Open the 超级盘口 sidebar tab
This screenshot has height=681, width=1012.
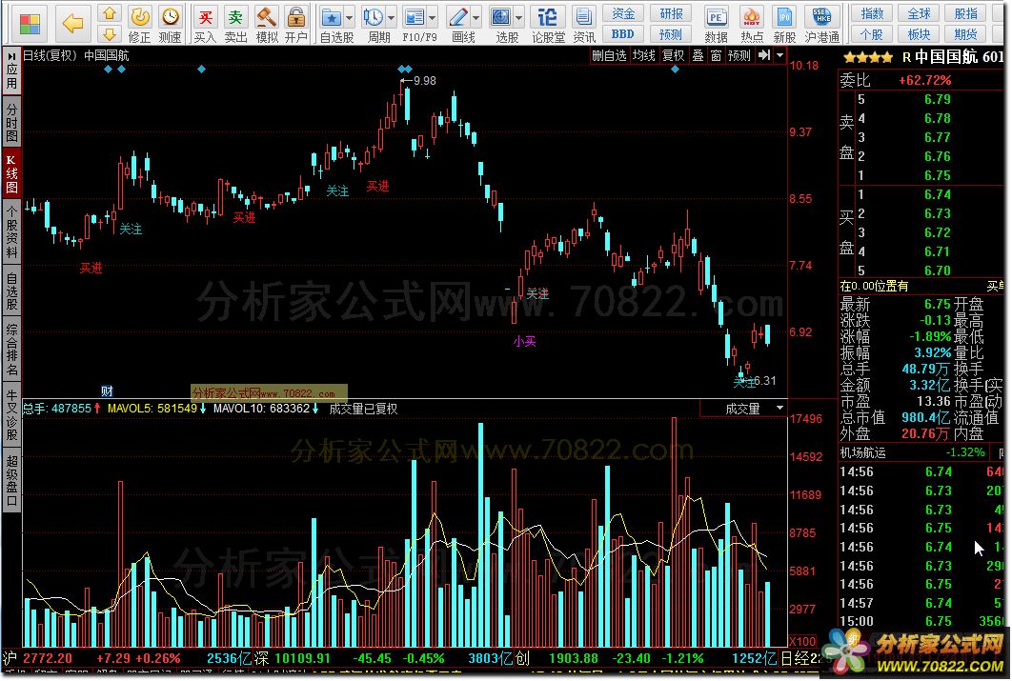[x=11, y=480]
